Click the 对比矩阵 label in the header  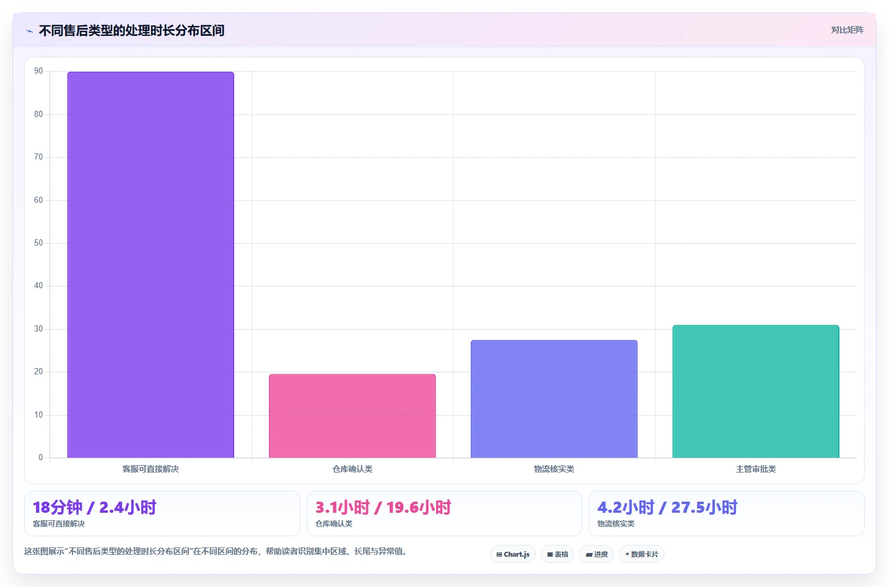point(847,30)
